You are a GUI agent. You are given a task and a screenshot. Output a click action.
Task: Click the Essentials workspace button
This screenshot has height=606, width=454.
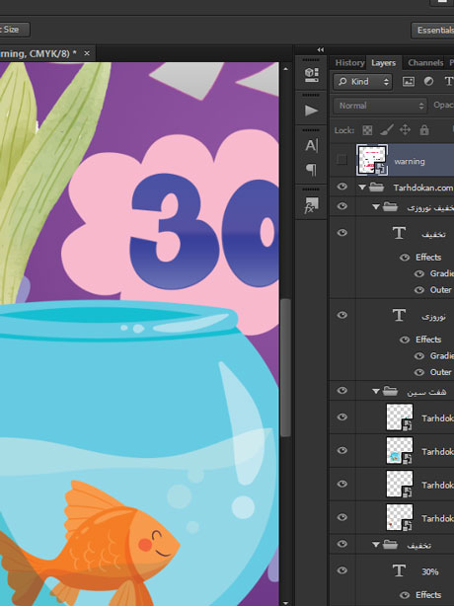pos(435,31)
